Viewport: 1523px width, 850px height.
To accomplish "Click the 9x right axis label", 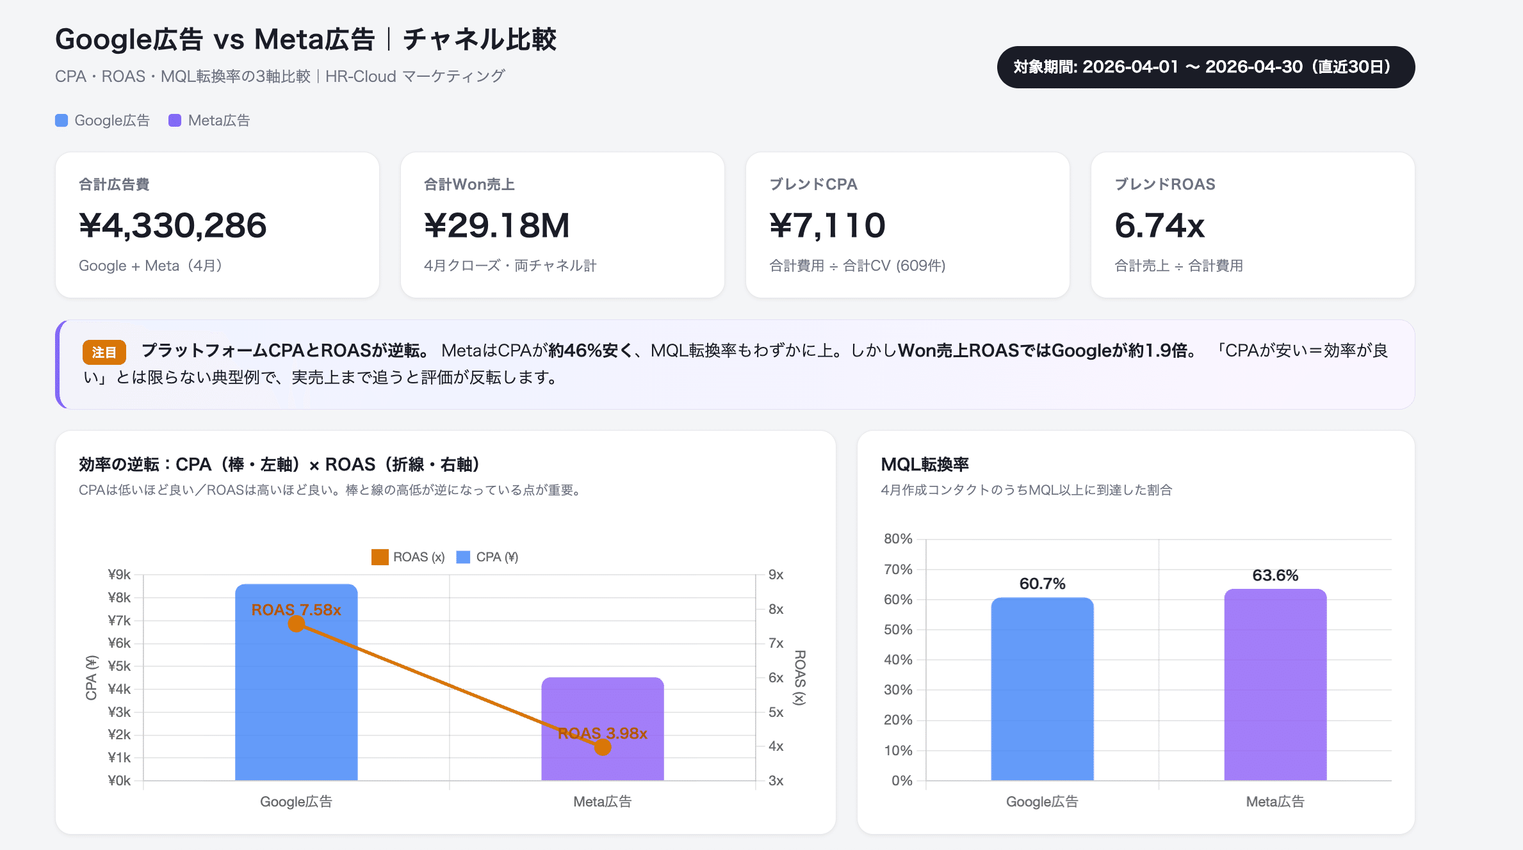I will click(776, 575).
